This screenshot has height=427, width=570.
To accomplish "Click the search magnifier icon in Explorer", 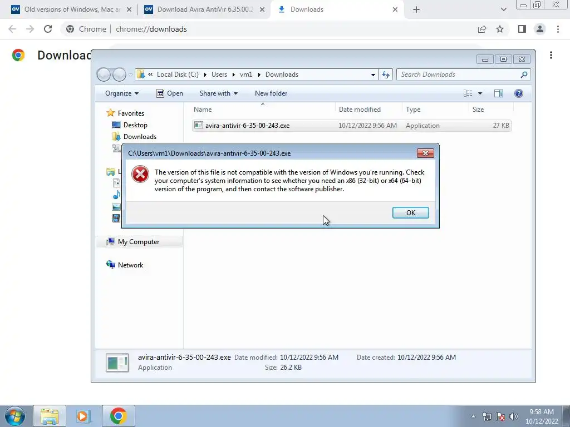I will click(x=524, y=75).
